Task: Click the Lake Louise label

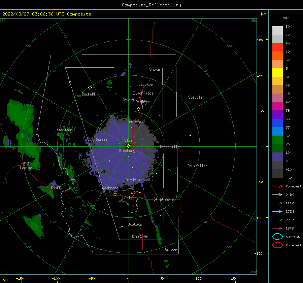Action: 26,165
